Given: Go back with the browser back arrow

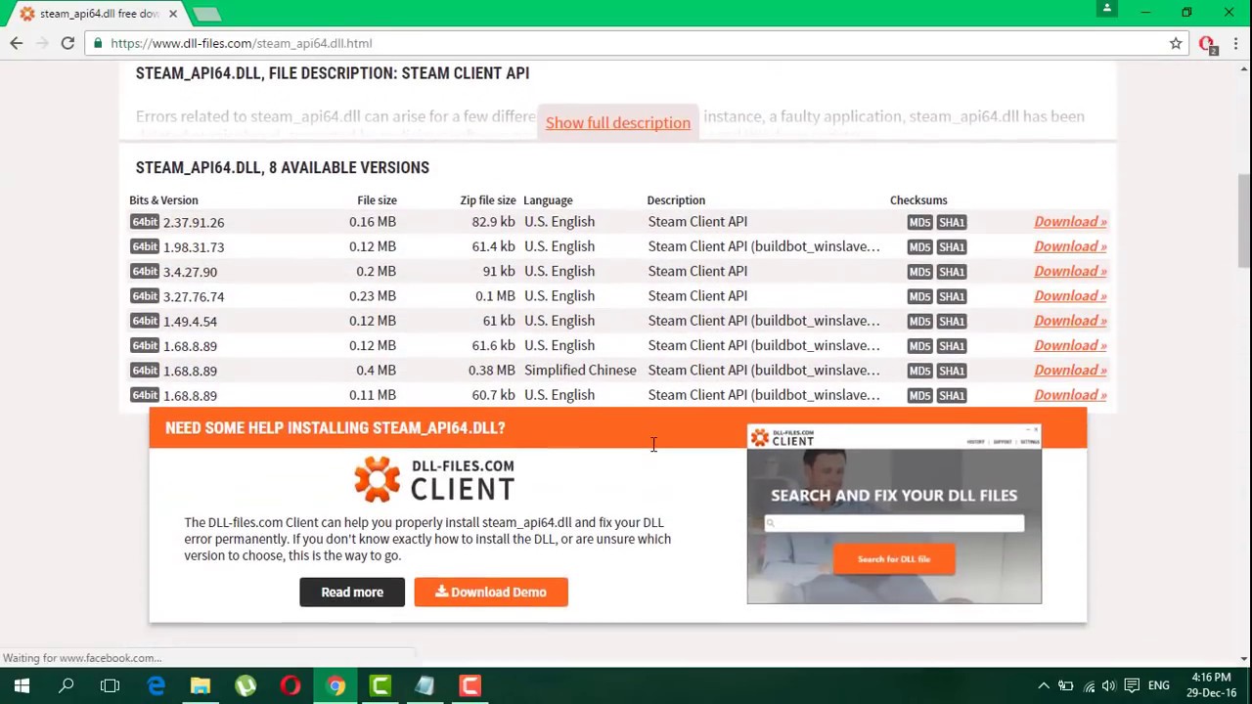Looking at the screenshot, I should (17, 43).
